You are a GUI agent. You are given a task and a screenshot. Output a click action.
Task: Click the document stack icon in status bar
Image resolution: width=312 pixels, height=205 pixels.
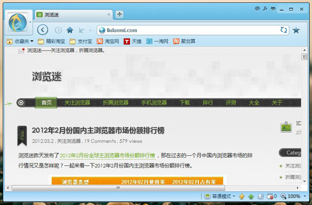[x=260, y=197]
